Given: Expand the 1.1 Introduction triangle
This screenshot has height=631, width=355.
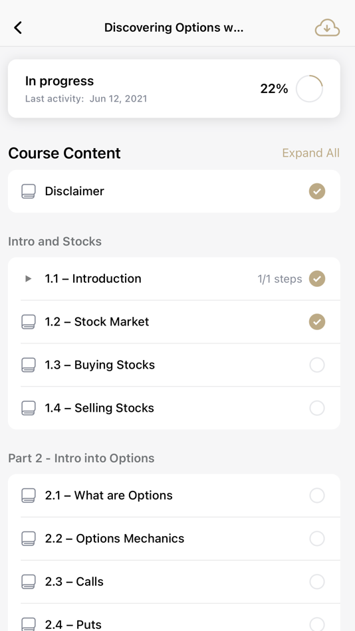Looking at the screenshot, I should 28,278.
